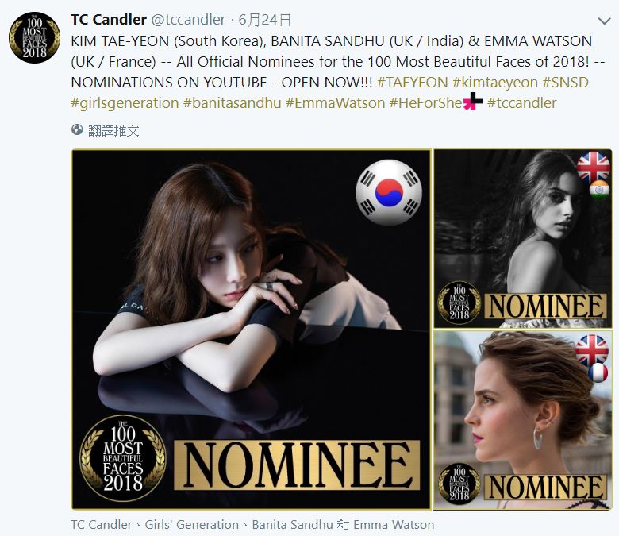Open the Emma Watson nominee photo
Image resolution: width=619 pixels, height=536 pixels.
click(x=523, y=420)
